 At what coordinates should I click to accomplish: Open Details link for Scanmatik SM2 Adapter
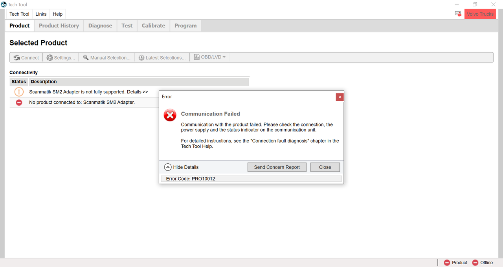(138, 92)
